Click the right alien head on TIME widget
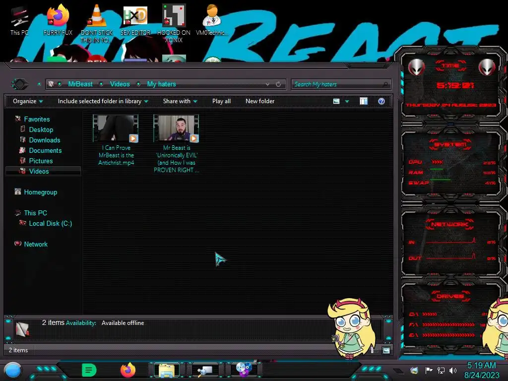The width and height of the screenshot is (508, 381). click(x=487, y=67)
